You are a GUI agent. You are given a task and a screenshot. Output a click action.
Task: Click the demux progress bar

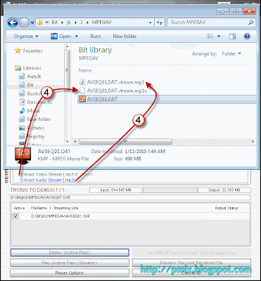coord(170,190)
